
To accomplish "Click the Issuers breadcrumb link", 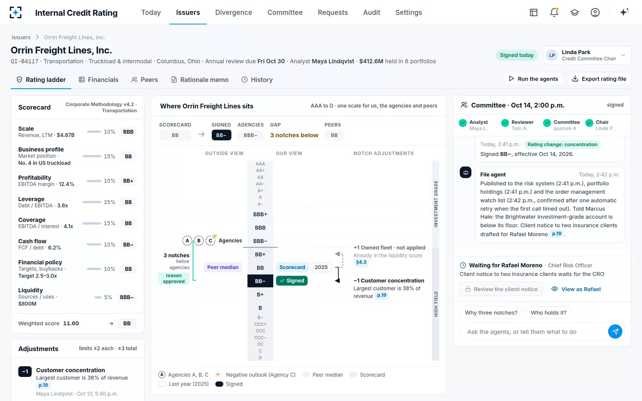I will [x=21, y=37].
